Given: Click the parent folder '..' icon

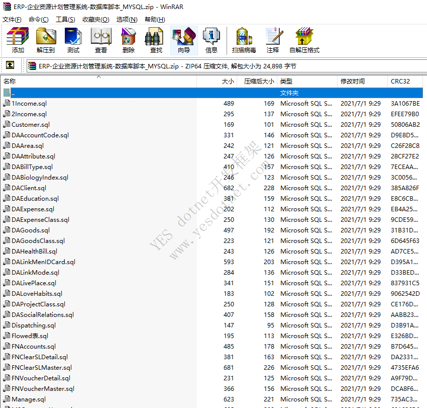Looking at the screenshot, I should (7, 93).
